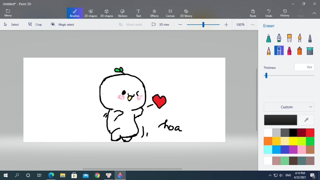Open the three-dots more options
Viewport: 320px width, 180px height.
point(252,25)
